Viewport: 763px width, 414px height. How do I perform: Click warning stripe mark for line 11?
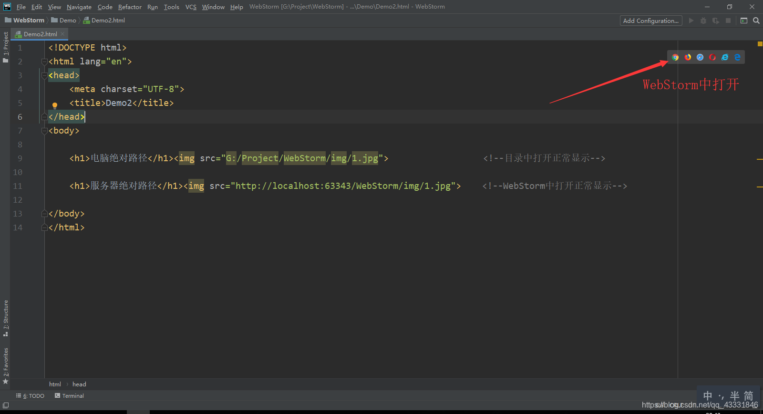(760, 187)
